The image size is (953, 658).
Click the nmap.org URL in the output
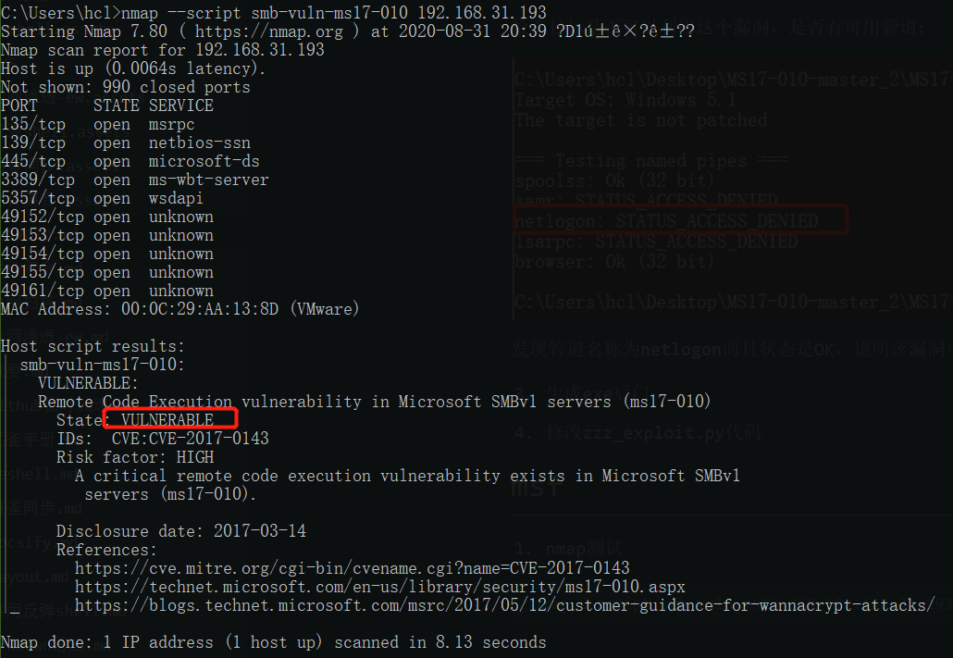tap(269, 31)
